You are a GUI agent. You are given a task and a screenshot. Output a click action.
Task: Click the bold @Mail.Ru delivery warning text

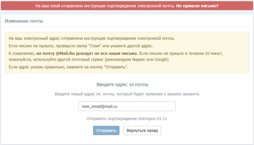point(86,53)
